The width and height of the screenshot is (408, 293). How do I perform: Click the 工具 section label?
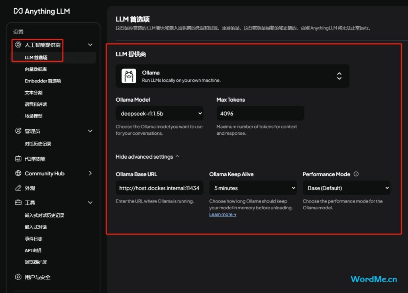pos(29,203)
